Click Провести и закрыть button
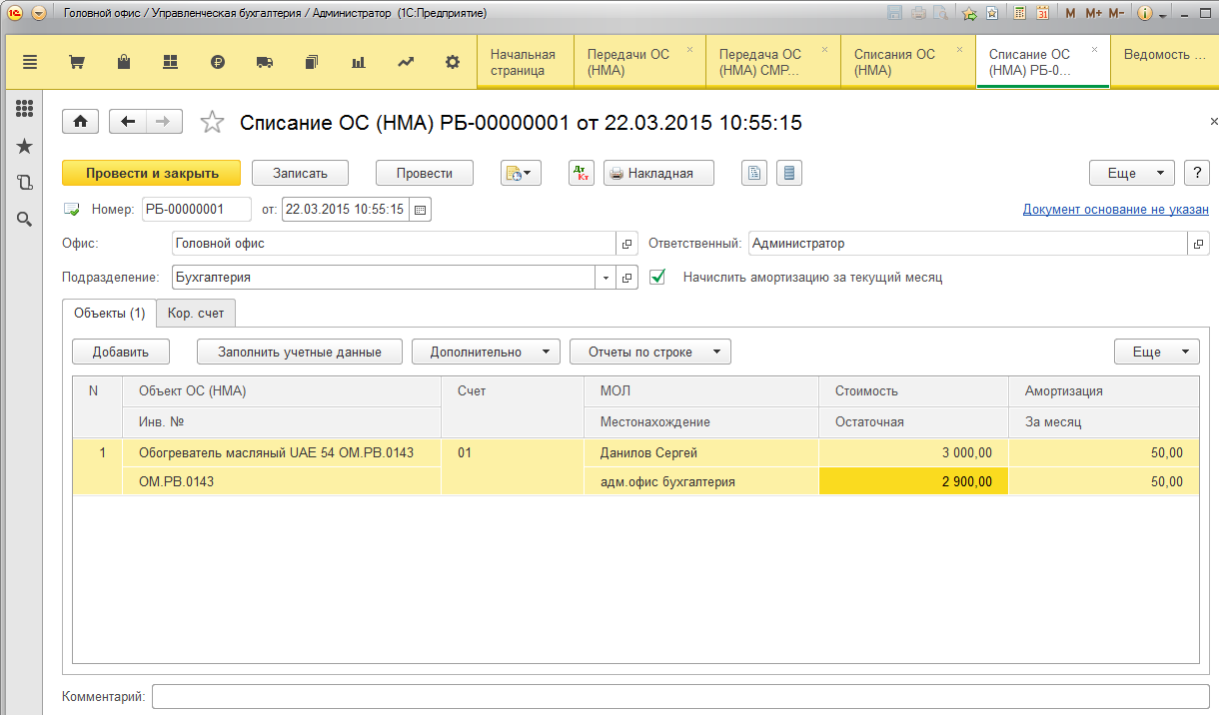 pyautogui.click(x=152, y=173)
